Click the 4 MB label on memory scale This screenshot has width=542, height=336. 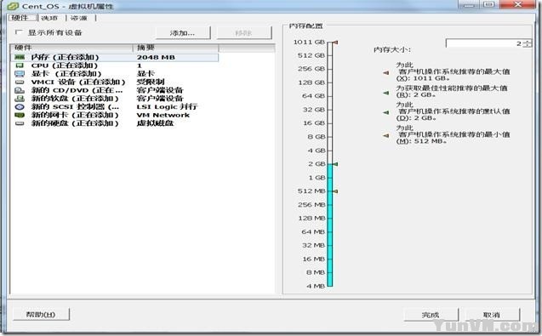(316, 286)
